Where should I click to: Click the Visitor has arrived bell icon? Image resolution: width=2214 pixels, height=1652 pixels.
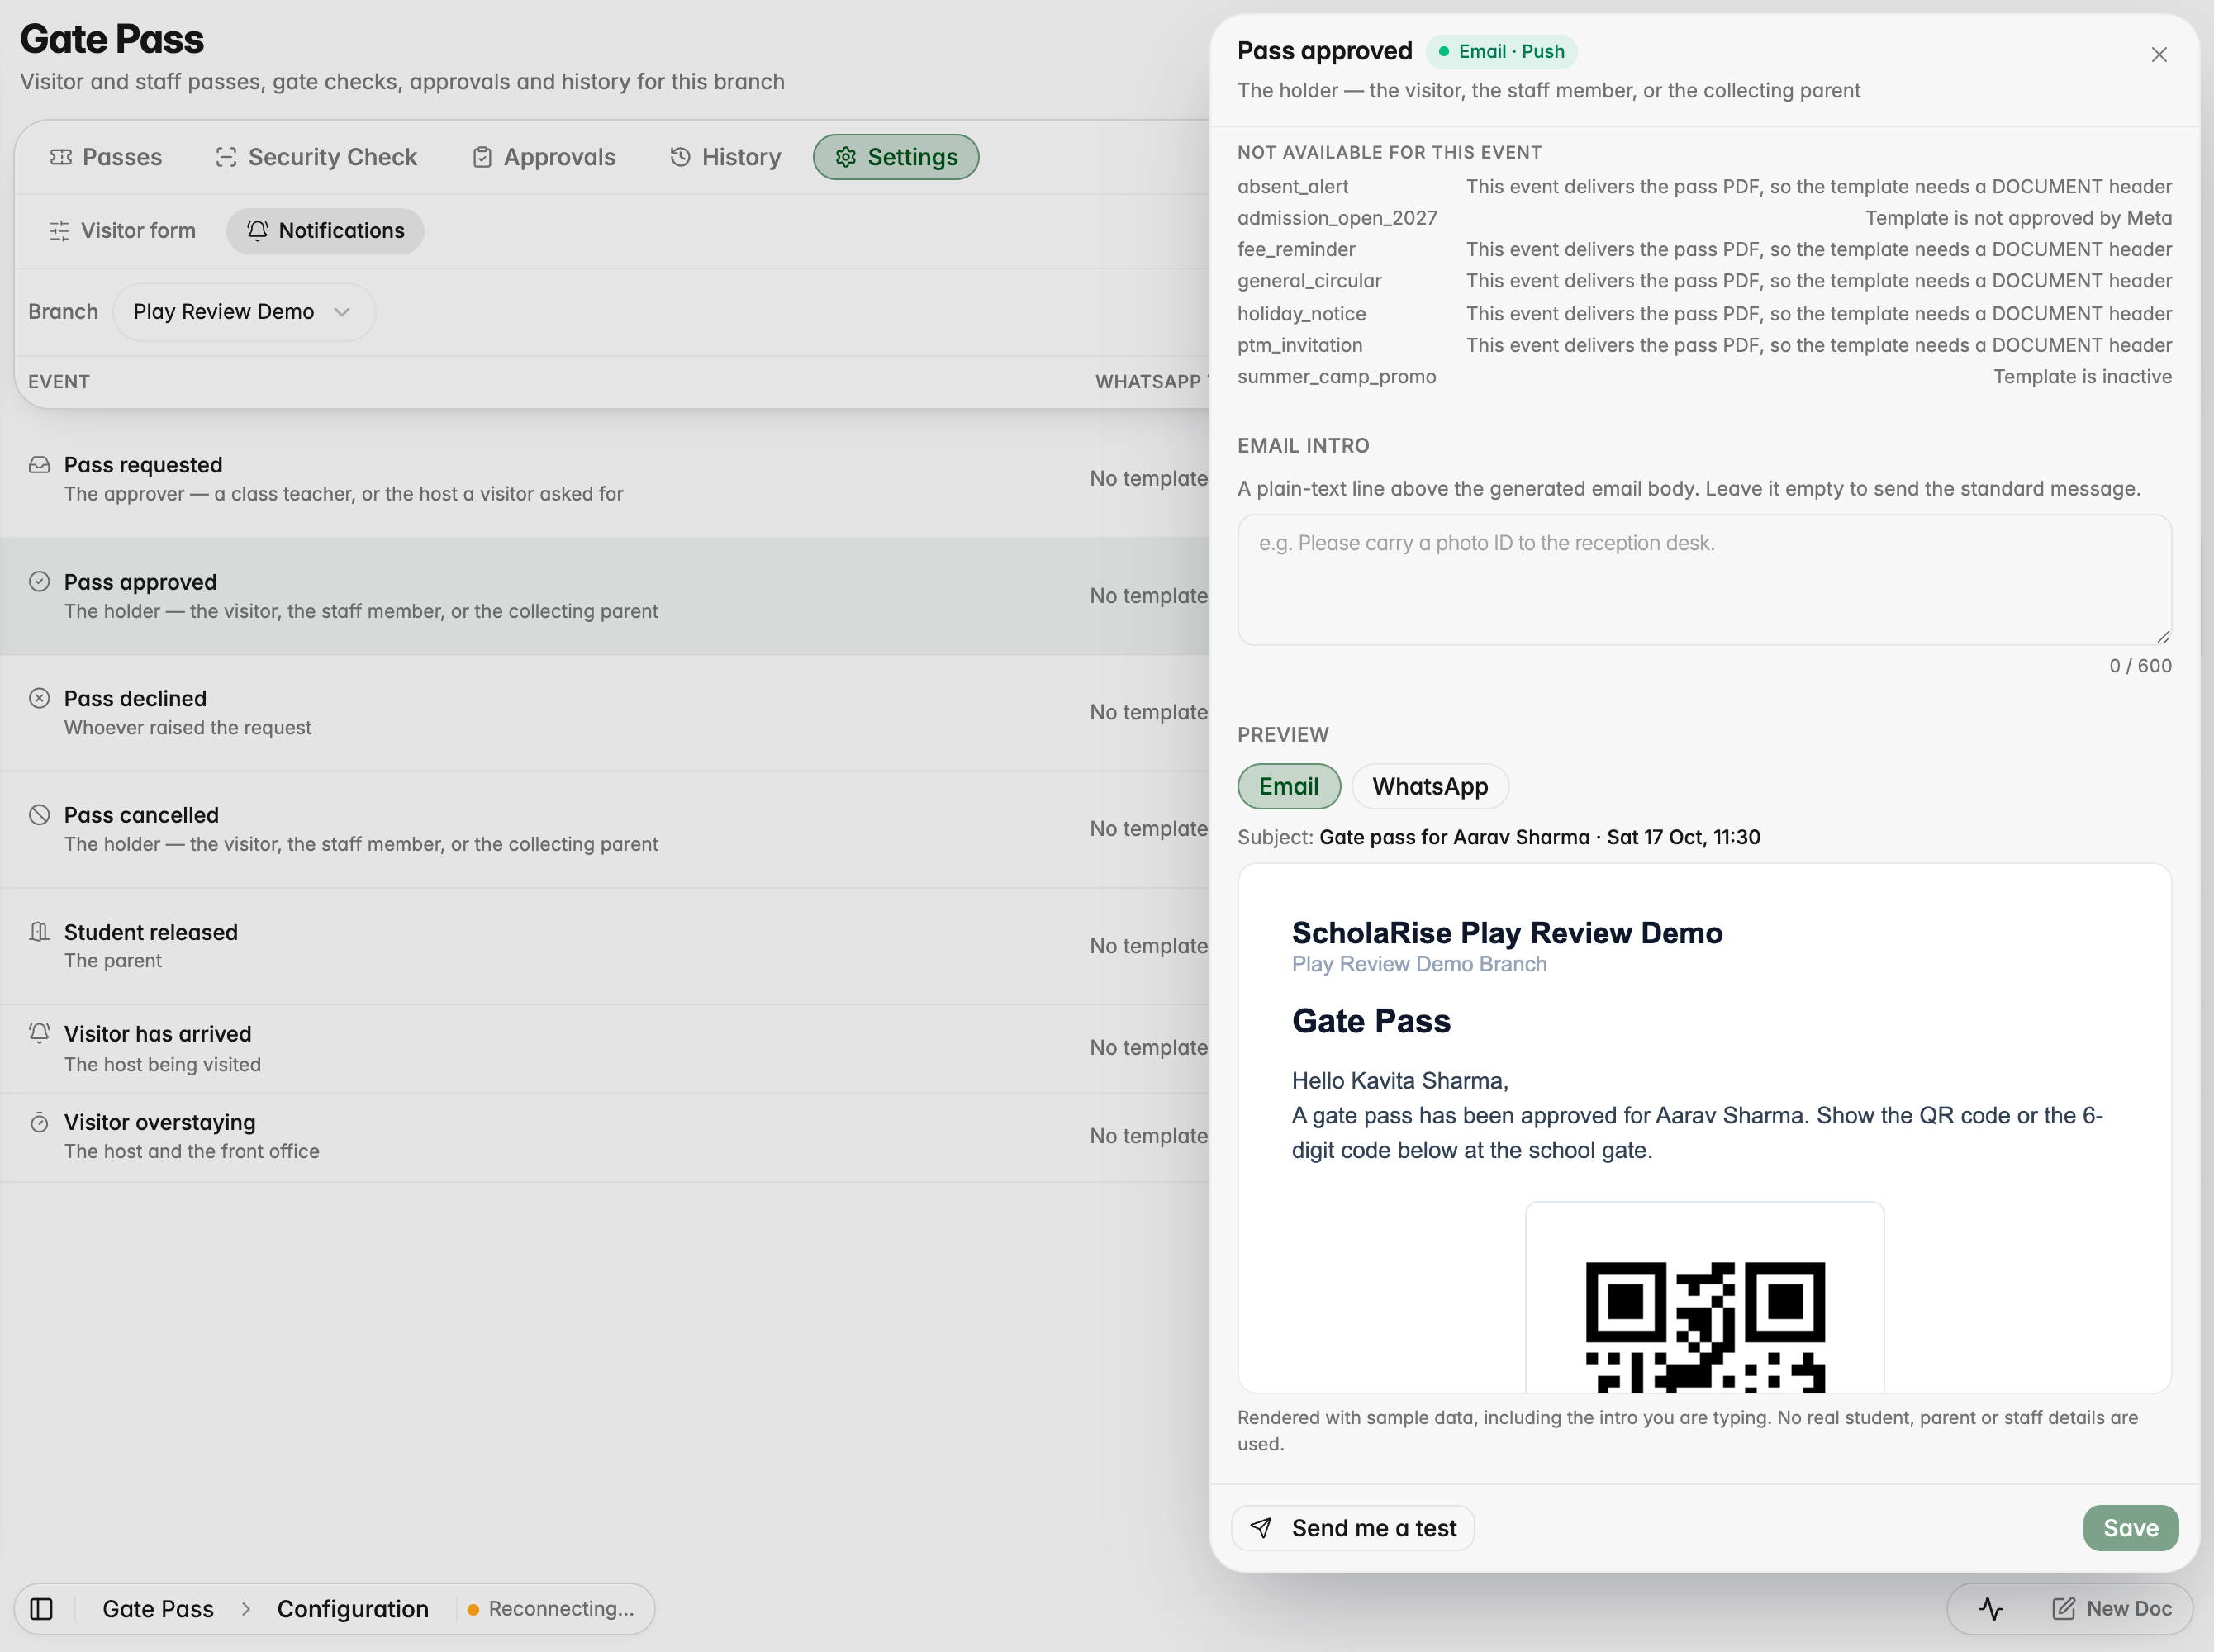coord(39,1033)
